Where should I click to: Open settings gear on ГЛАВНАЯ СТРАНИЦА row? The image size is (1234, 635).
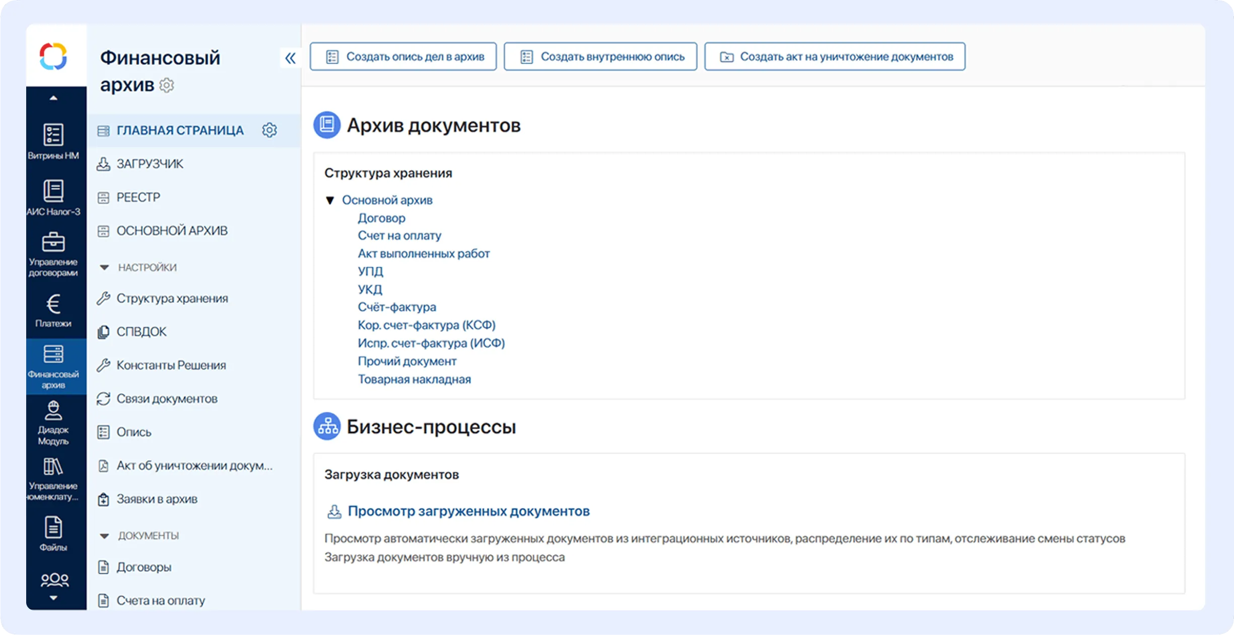click(270, 130)
